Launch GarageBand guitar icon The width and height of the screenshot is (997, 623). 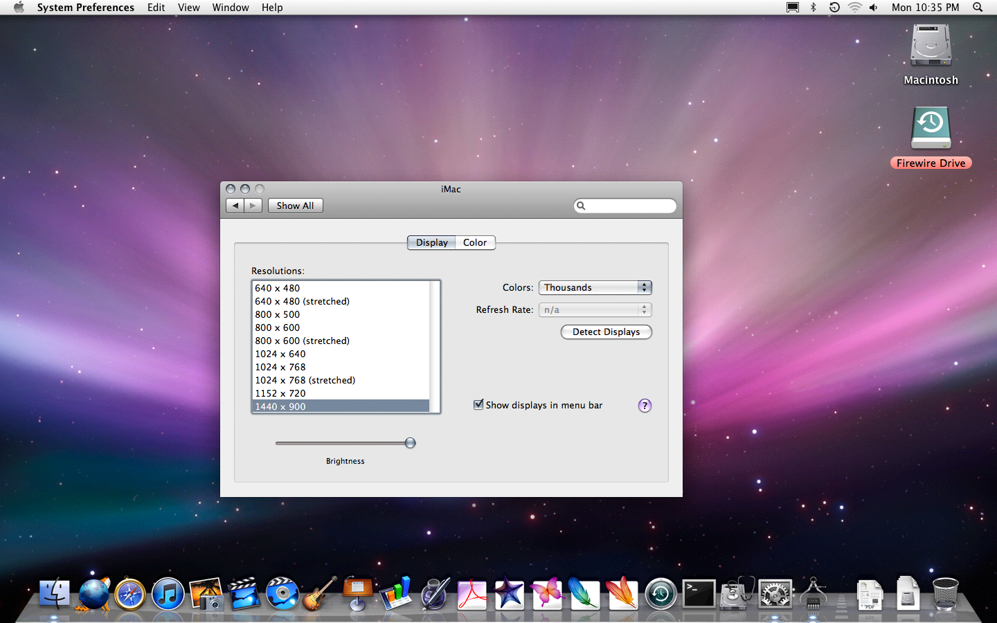[x=320, y=594]
